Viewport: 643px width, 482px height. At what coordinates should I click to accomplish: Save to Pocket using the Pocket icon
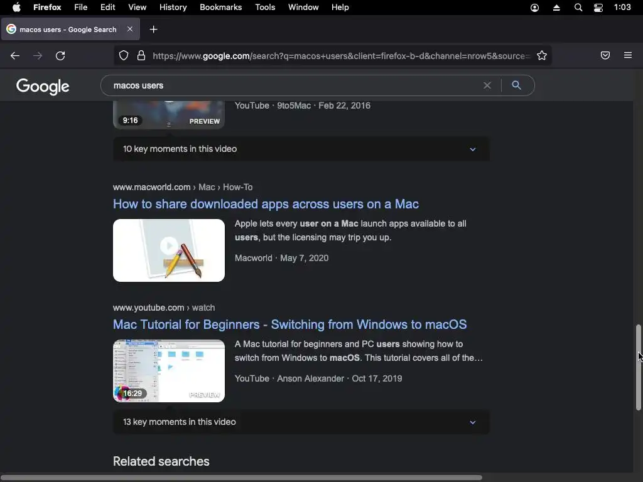point(605,55)
